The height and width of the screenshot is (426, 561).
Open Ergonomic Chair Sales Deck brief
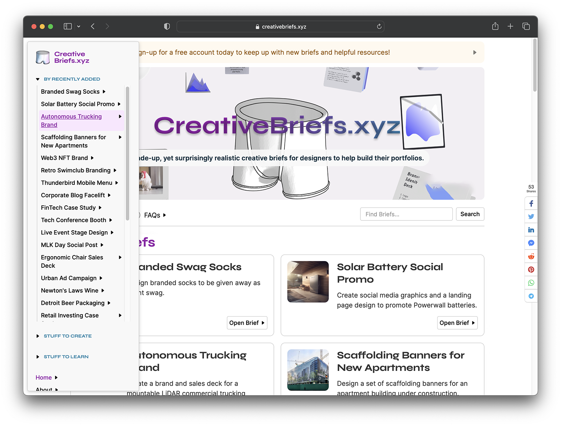point(81,261)
